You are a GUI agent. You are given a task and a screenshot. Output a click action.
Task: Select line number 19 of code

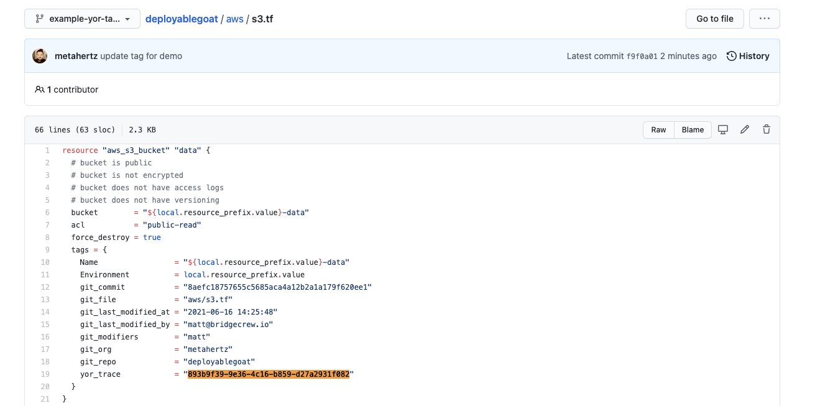(x=45, y=374)
